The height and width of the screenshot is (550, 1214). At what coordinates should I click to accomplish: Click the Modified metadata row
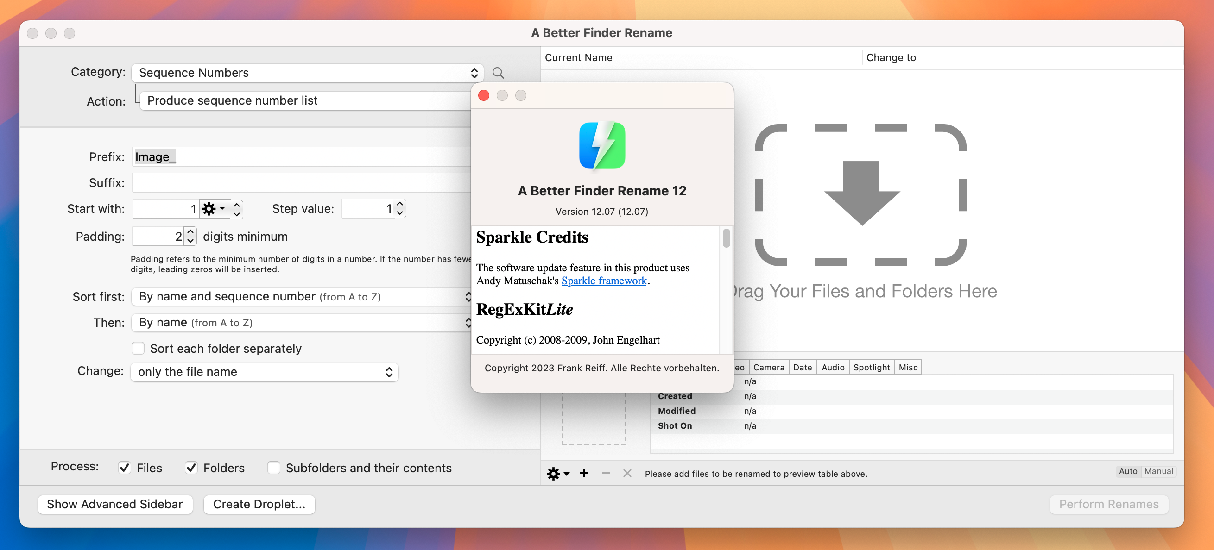911,411
